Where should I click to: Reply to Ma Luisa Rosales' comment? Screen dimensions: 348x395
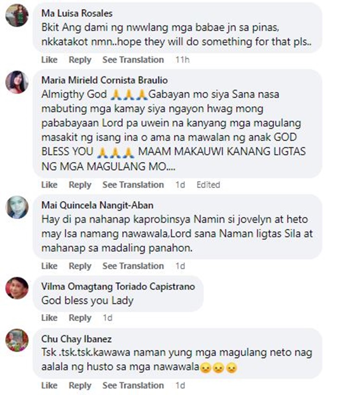pyautogui.click(x=80, y=60)
